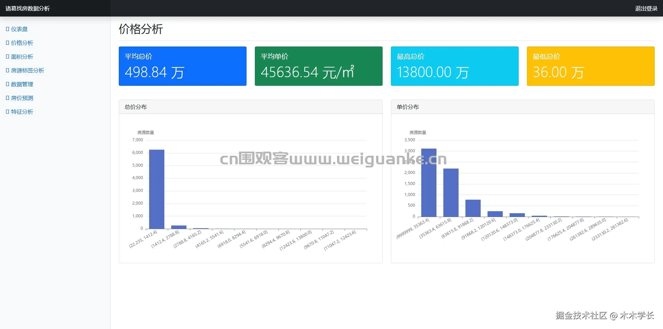
Task: Click the 诸葛找房数据分析 brand title
Action: click(x=28, y=9)
